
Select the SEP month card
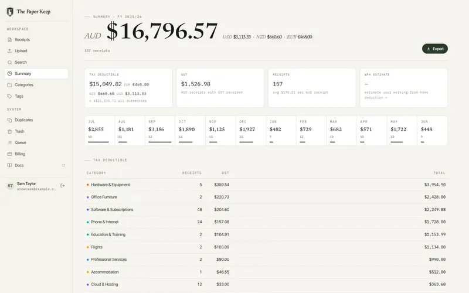[x=160, y=131]
